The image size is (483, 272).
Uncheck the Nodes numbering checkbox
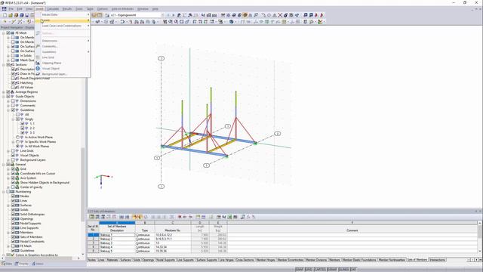(13, 196)
